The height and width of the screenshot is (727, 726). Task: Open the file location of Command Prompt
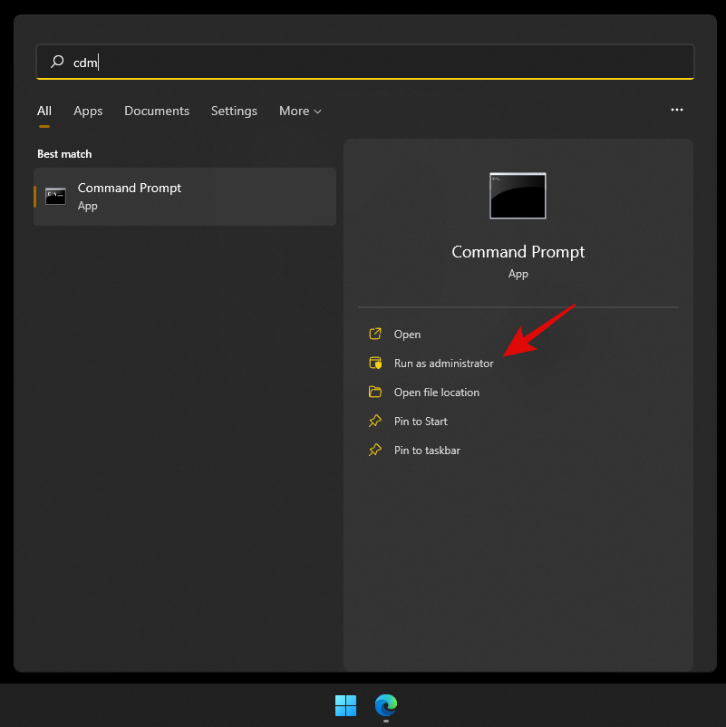coord(437,392)
